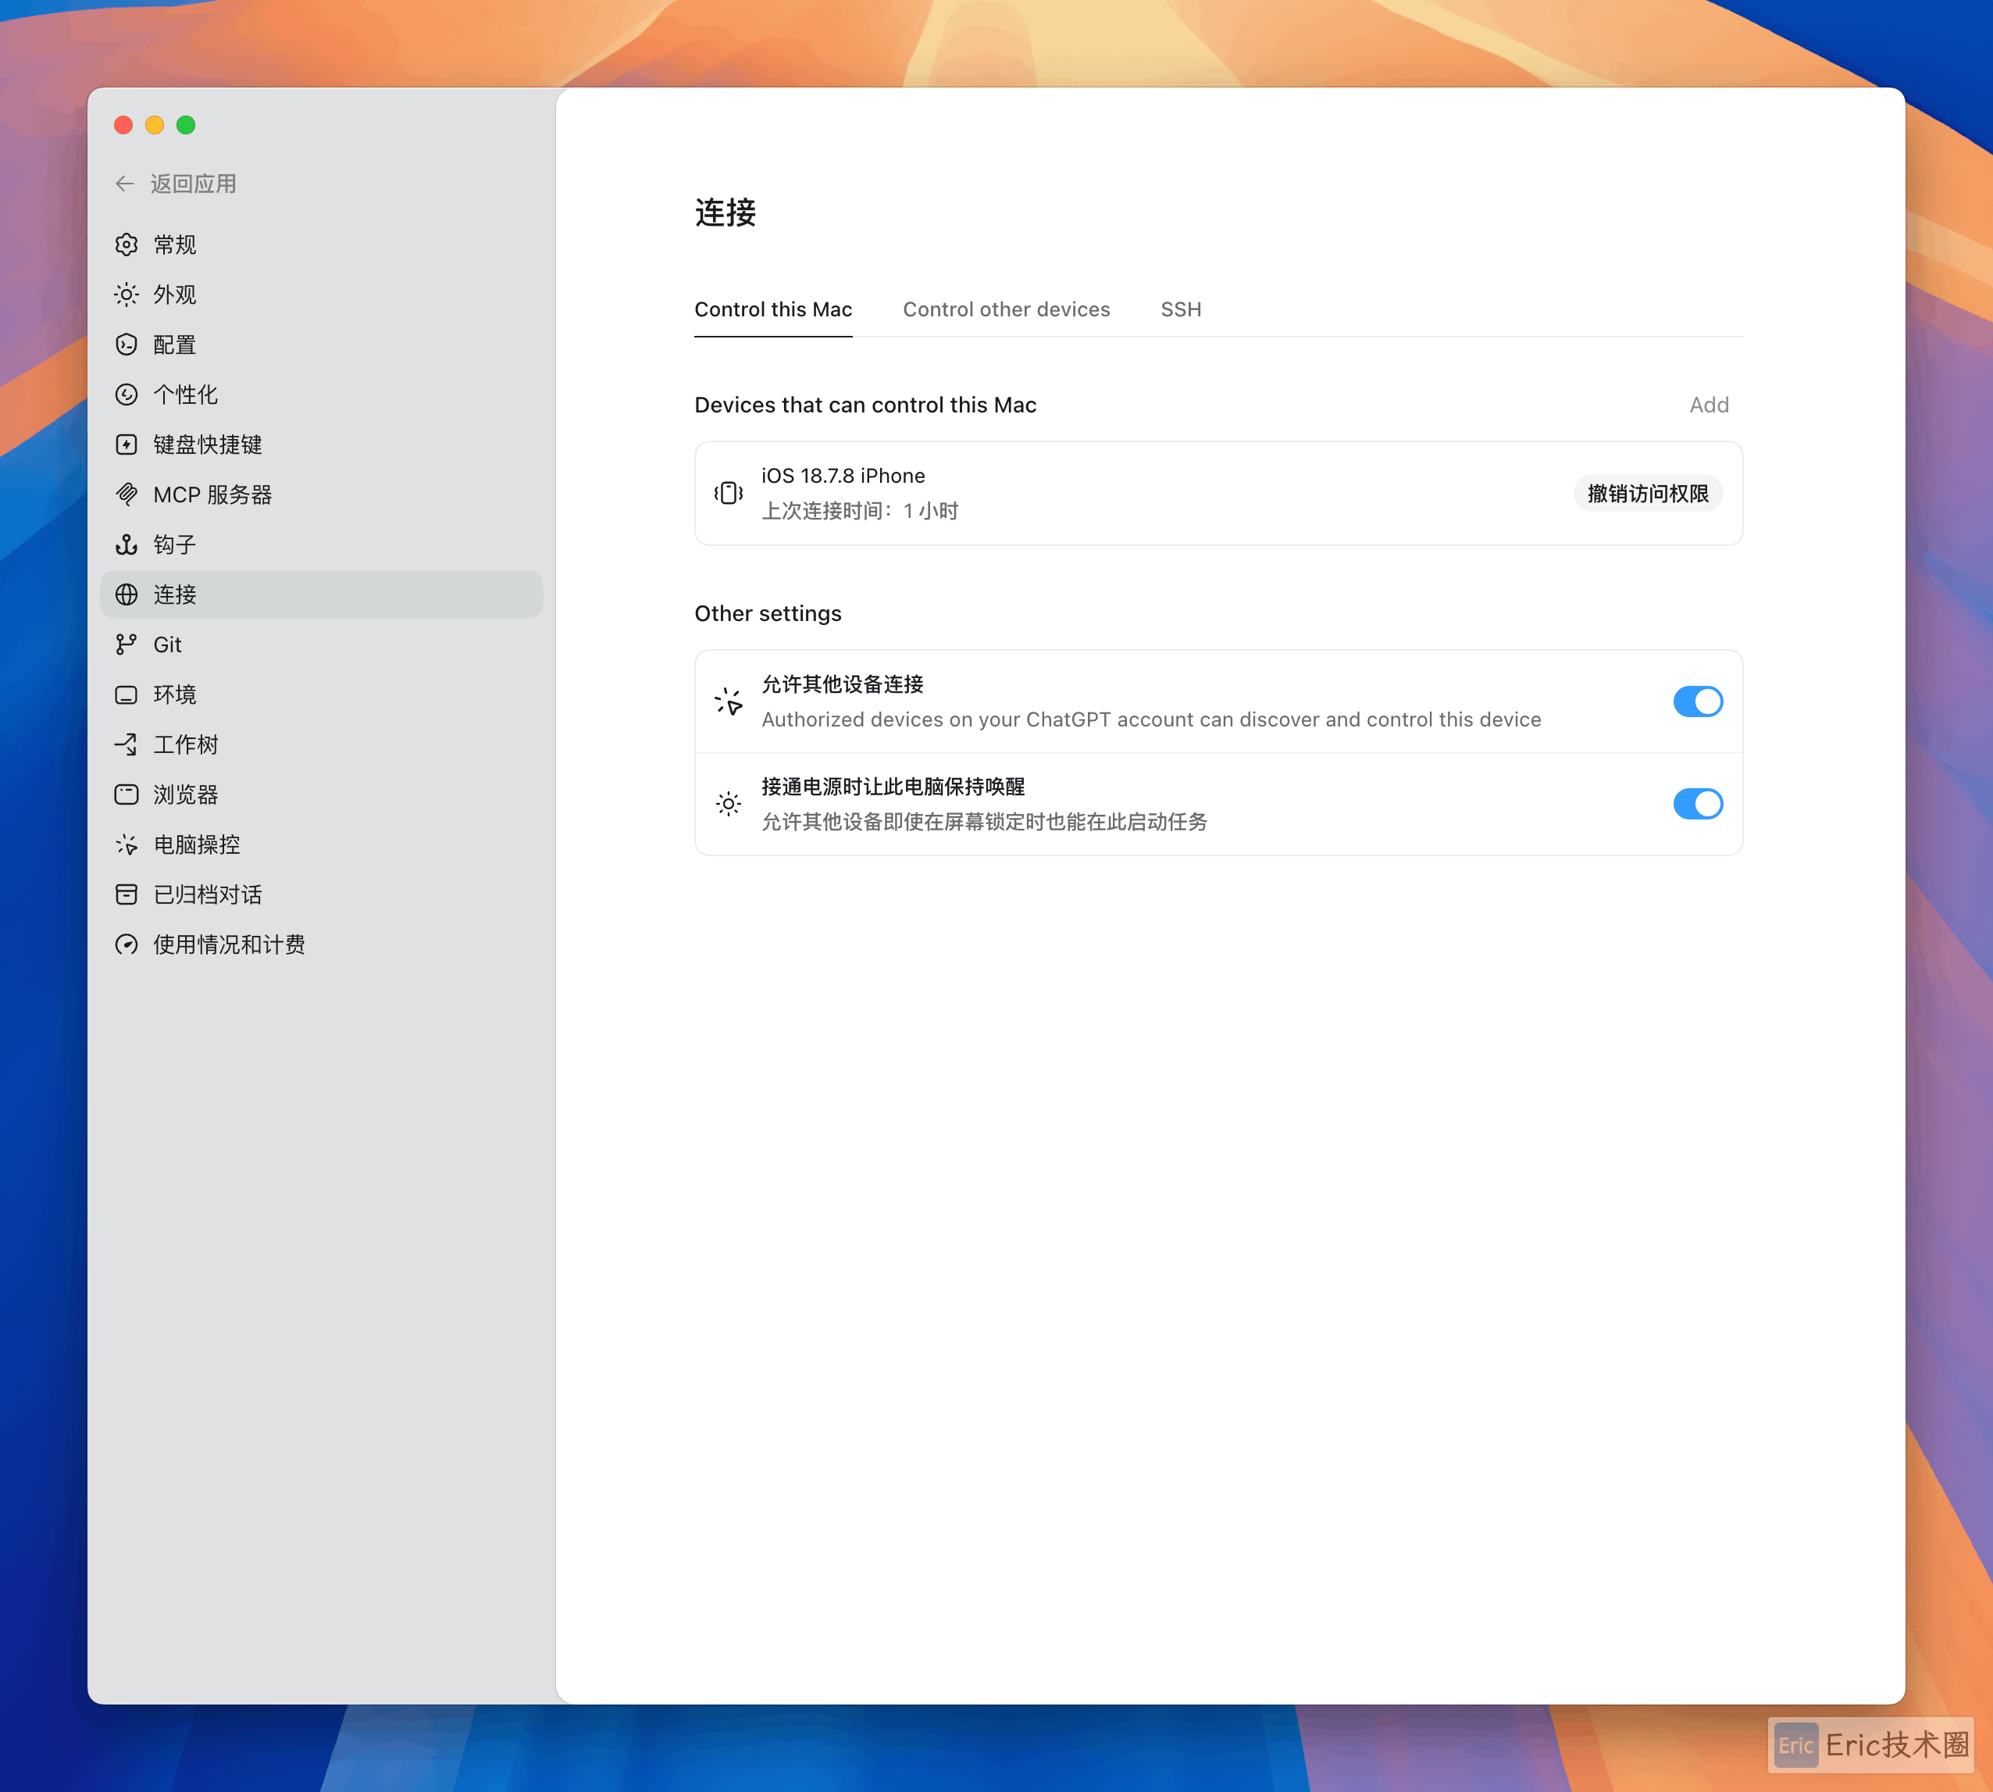Click the Other settings heading
The image size is (1993, 1792).
[768, 615]
